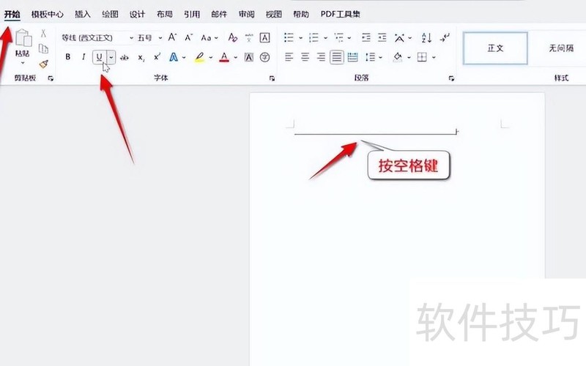The height and width of the screenshot is (366, 586).
Task: Open the 插入 tab
Action: 83,14
